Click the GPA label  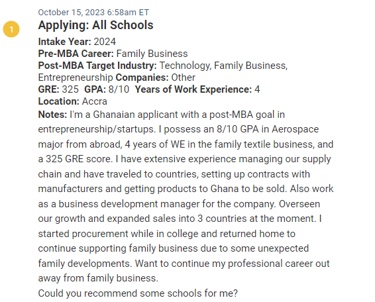click(x=95, y=89)
